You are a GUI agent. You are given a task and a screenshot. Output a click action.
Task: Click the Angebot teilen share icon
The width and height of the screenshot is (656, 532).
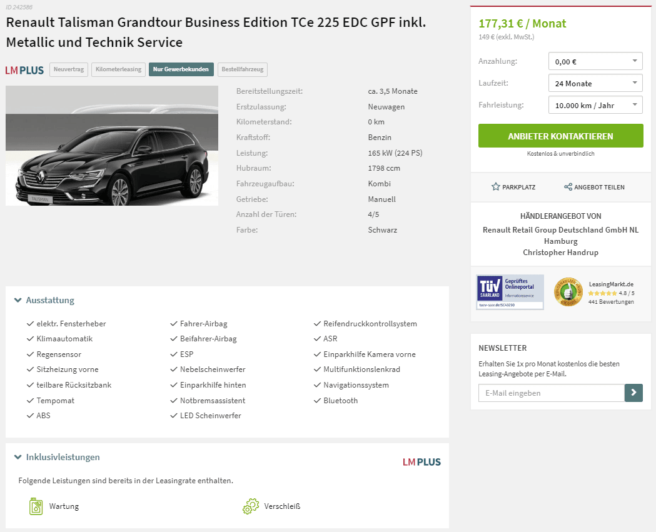tap(568, 187)
